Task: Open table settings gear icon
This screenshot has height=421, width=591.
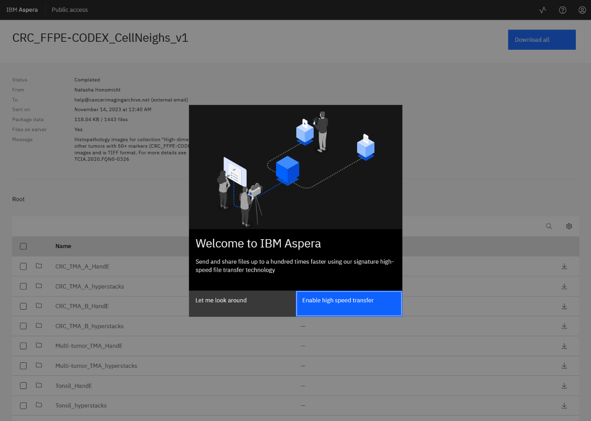Action: pos(569,226)
